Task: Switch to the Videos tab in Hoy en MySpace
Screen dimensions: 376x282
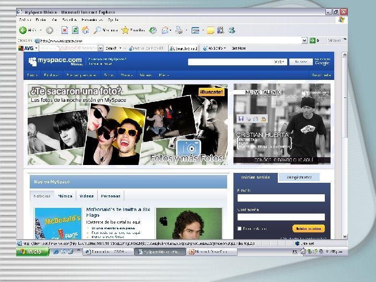Action: [x=87, y=196]
